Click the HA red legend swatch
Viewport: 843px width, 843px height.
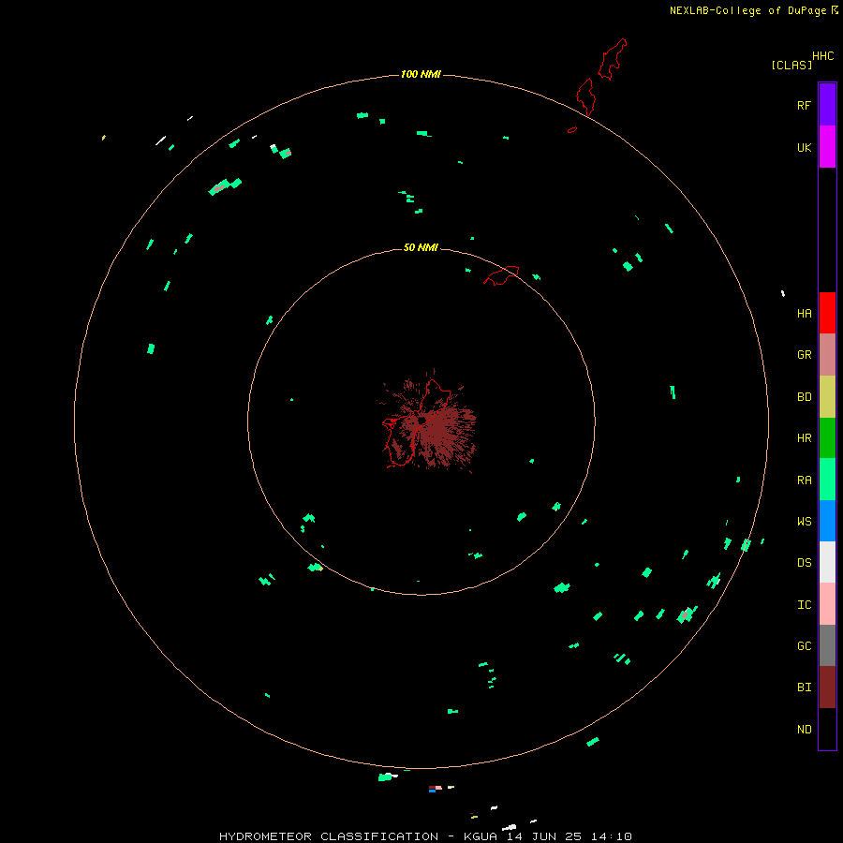click(x=827, y=313)
